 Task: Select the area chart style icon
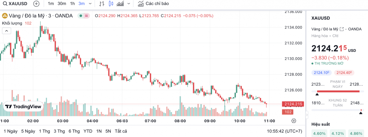point(120,4)
